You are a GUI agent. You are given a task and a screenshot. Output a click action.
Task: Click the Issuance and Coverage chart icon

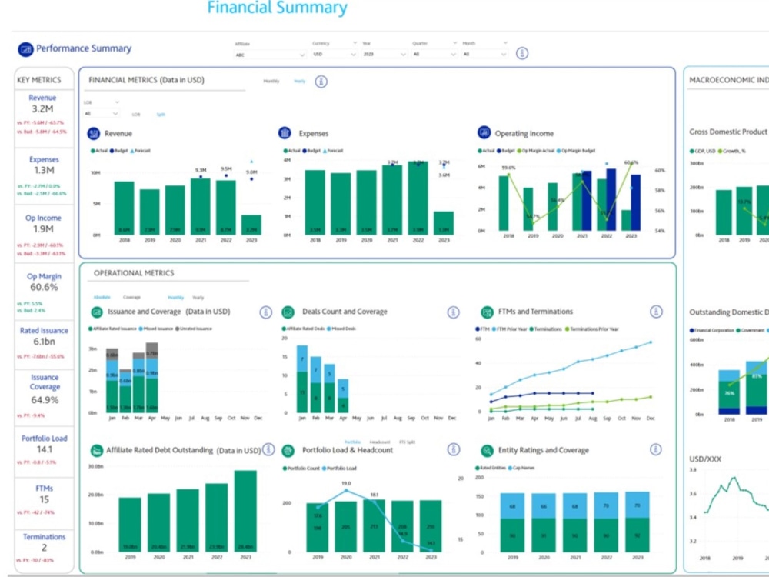98,312
